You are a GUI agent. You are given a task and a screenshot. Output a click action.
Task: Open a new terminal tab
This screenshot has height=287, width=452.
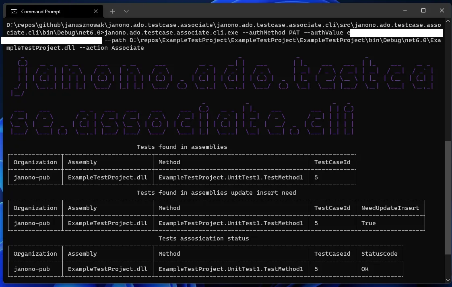[113, 11]
